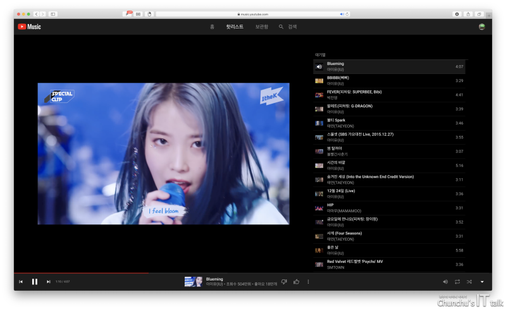Play 금요일에 만나요 track
Viewport: 506px width, 309px height.
[x=389, y=222]
